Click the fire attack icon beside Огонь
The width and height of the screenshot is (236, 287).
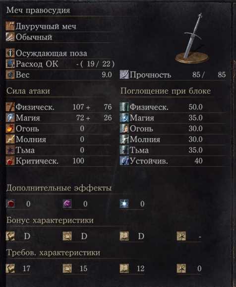10,129
